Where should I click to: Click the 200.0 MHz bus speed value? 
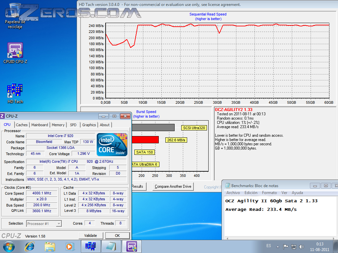click(x=42, y=205)
